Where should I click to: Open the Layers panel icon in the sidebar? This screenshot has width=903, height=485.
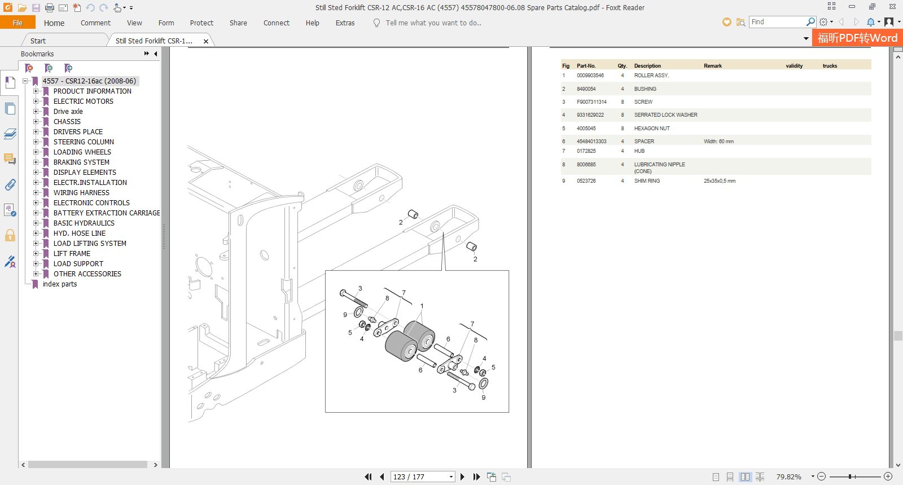[10, 134]
